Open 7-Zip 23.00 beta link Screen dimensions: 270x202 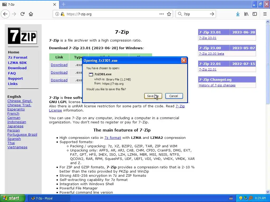coord(211,54)
